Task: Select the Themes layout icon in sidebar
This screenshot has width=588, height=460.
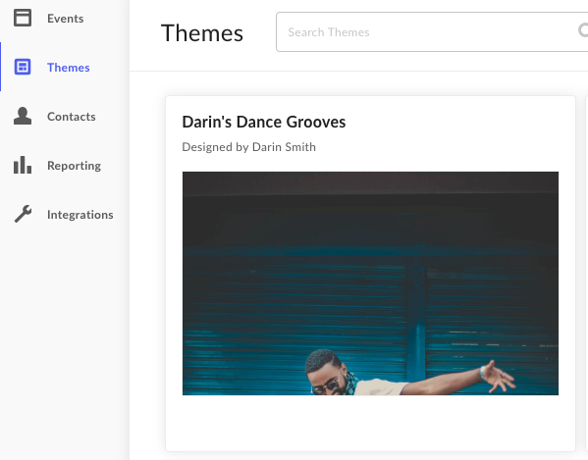Action: coord(23,67)
